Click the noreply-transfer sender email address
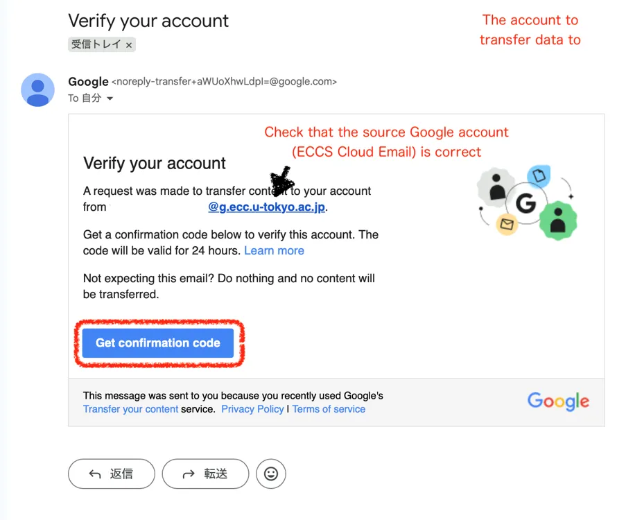Viewport: 626px width, 520px height. pyautogui.click(x=224, y=82)
